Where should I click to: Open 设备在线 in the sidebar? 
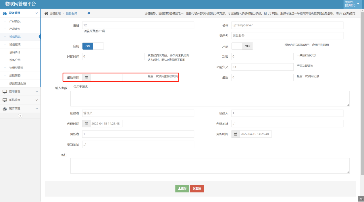15,44
